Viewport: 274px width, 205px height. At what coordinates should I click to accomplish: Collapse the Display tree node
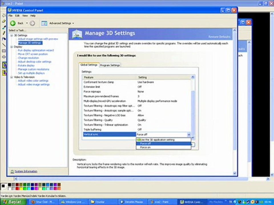(11, 47)
